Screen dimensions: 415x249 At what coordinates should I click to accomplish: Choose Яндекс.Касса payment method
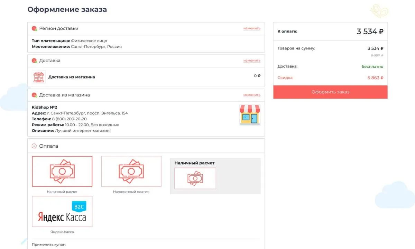point(62,212)
